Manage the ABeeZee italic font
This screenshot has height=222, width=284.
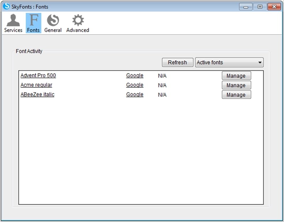pos(236,94)
